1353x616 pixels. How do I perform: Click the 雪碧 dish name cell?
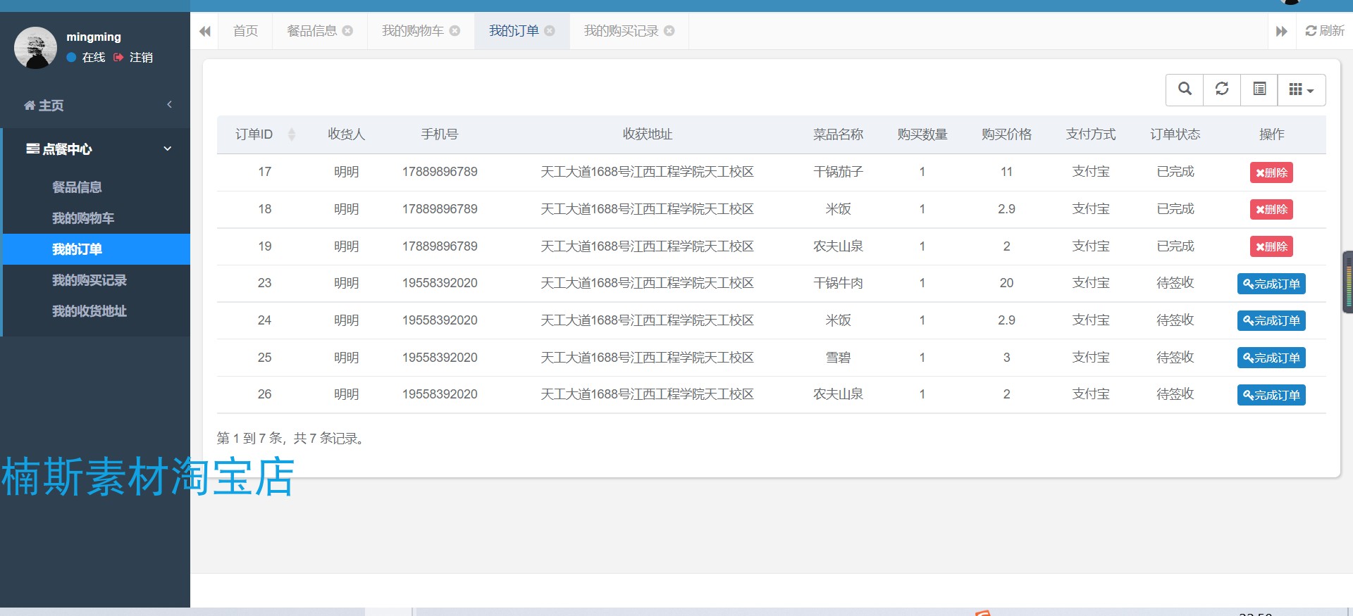tap(838, 358)
